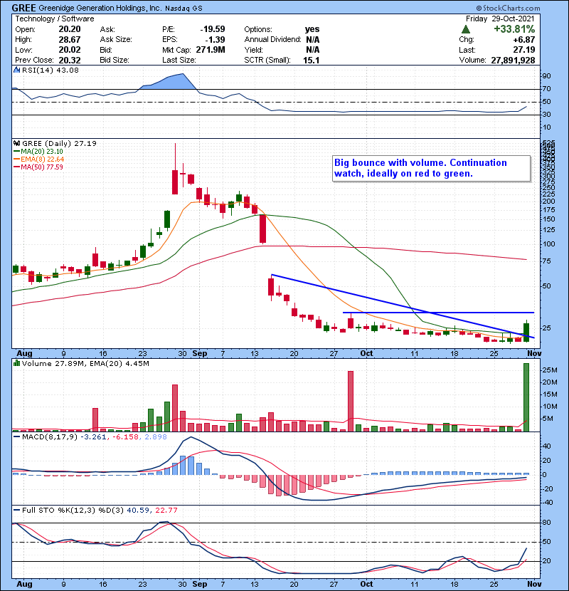Click the EPS value -1.39

click(x=215, y=39)
